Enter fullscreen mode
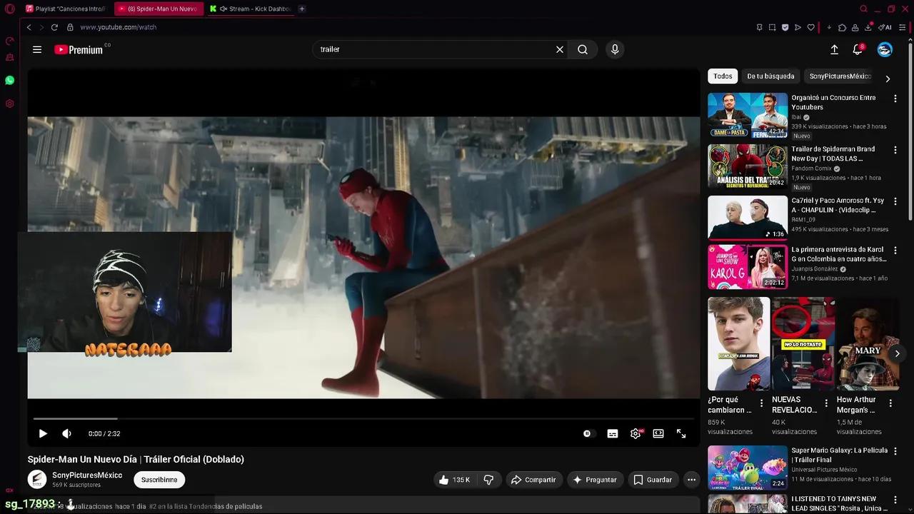This screenshot has height=514, width=914. 681,433
